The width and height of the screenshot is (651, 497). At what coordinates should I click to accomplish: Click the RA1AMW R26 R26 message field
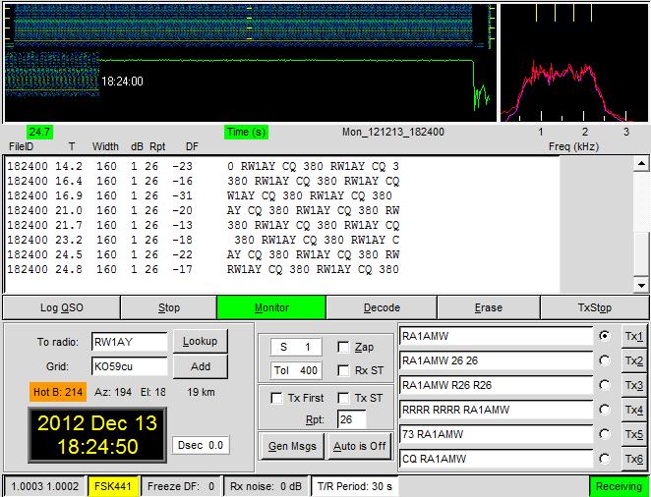click(496, 385)
